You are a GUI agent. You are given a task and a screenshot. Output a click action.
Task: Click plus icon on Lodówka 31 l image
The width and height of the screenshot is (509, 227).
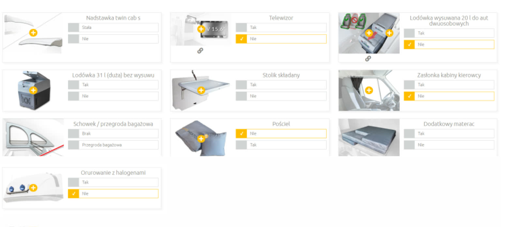33,90
